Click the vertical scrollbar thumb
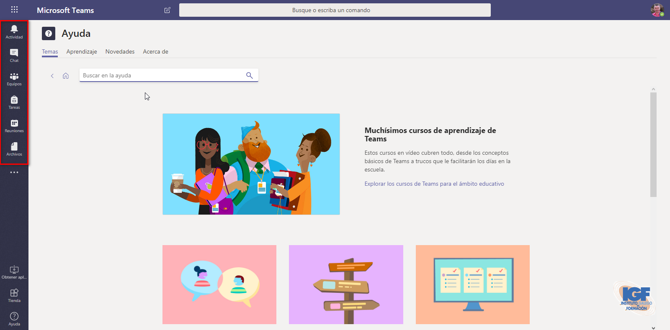Image resolution: width=670 pixels, height=330 pixels. click(653, 144)
